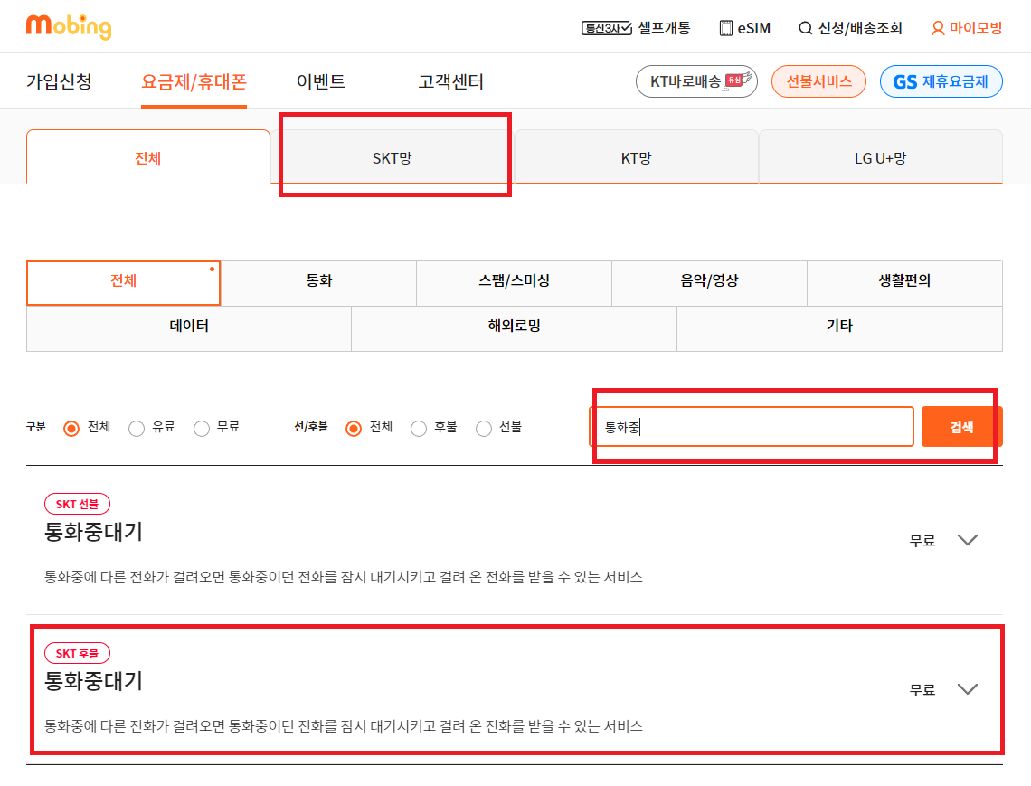Open the 마이모빙 link

tap(975, 28)
